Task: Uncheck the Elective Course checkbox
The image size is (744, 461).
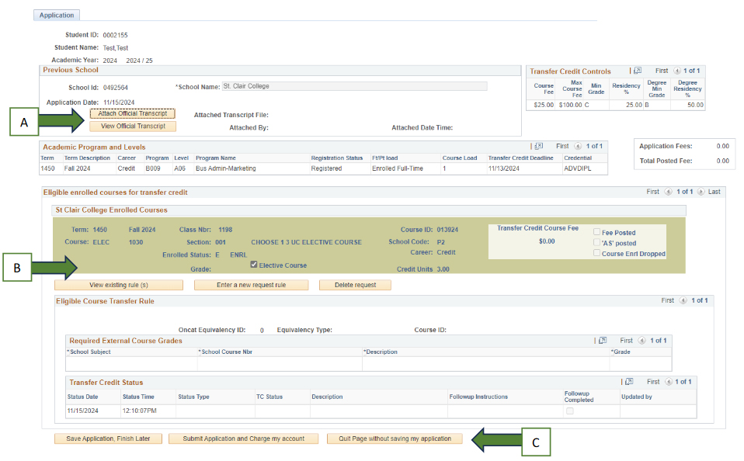Action: (254, 265)
